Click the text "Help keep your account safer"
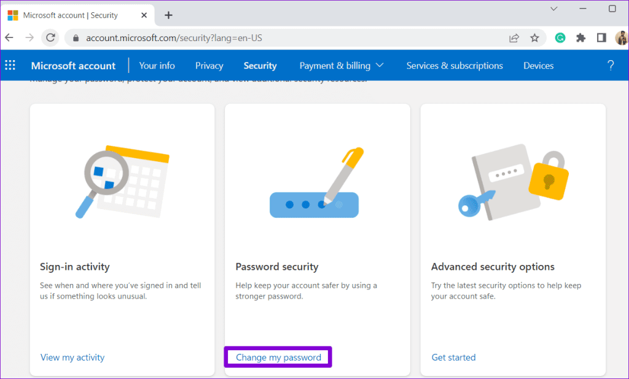Image resolution: width=629 pixels, height=379 pixels. click(287, 286)
